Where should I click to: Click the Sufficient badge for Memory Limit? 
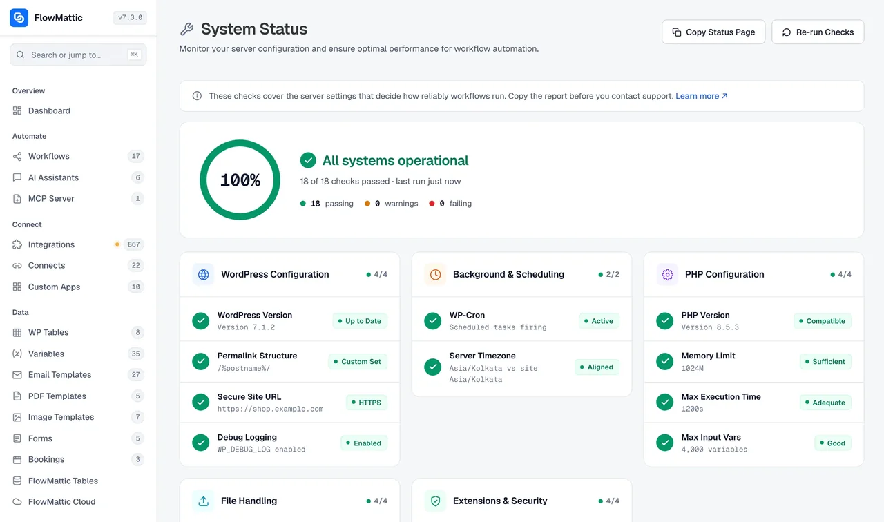pos(825,362)
